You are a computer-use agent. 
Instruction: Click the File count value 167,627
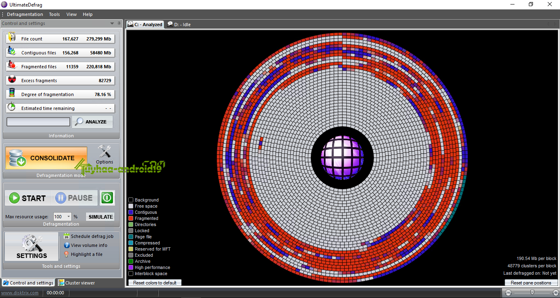point(70,39)
